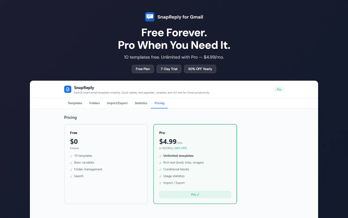Click the "10 templates" feature text
The height and width of the screenshot is (218, 348).
tap(83, 156)
